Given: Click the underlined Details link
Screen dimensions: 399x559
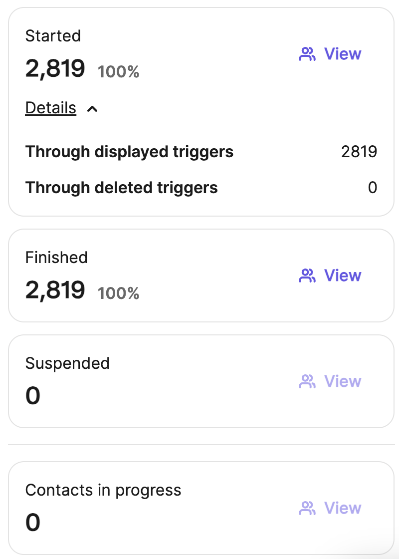Looking at the screenshot, I should pyautogui.click(x=51, y=108).
